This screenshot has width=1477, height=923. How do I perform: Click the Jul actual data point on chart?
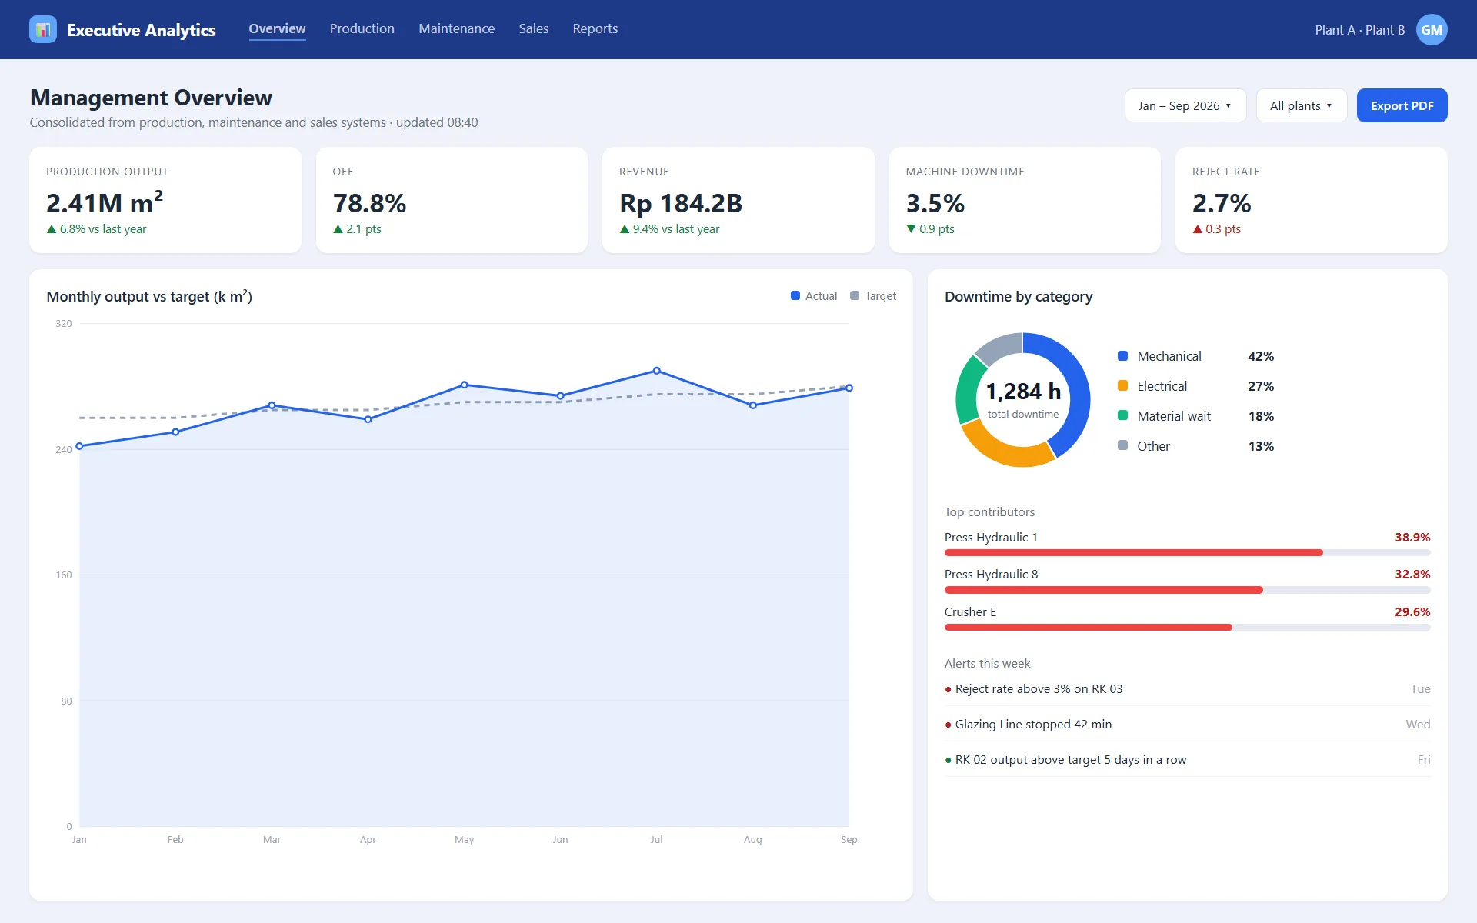click(x=657, y=371)
